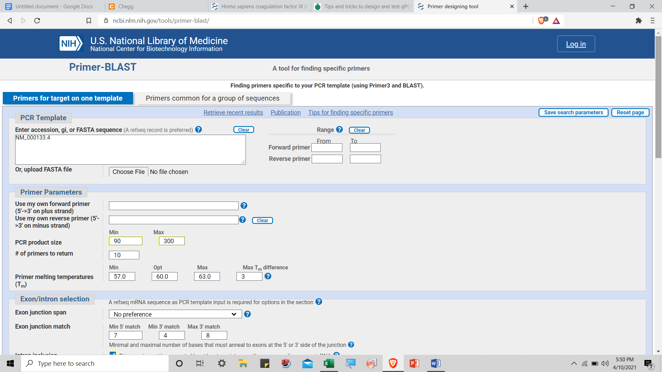Click the page vertical scrollbar thumb
The width and height of the screenshot is (662, 372).
[x=658, y=96]
